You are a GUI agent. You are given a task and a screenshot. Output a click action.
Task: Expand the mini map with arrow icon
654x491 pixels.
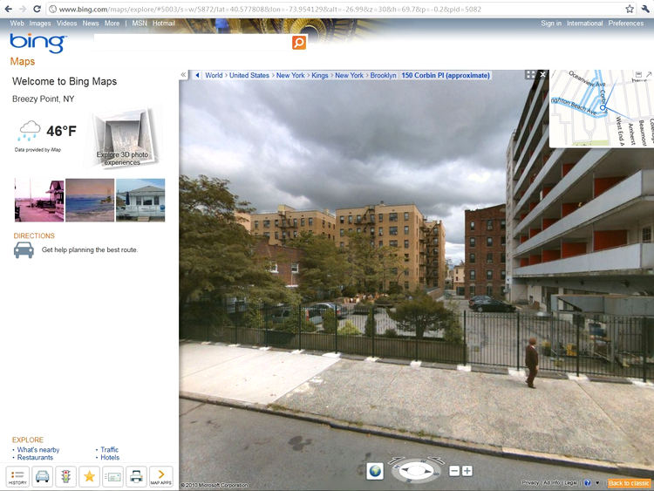649,74
